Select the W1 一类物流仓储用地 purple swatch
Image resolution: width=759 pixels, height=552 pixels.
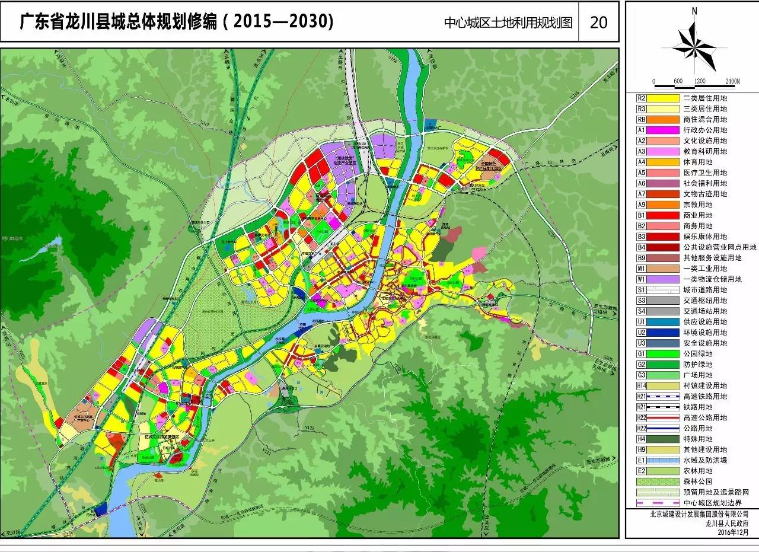pos(663,280)
